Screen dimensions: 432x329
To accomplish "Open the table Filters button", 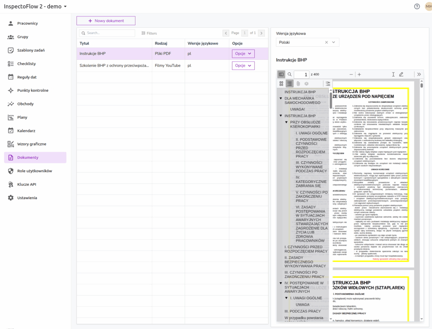I will pyautogui.click(x=149, y=33).
